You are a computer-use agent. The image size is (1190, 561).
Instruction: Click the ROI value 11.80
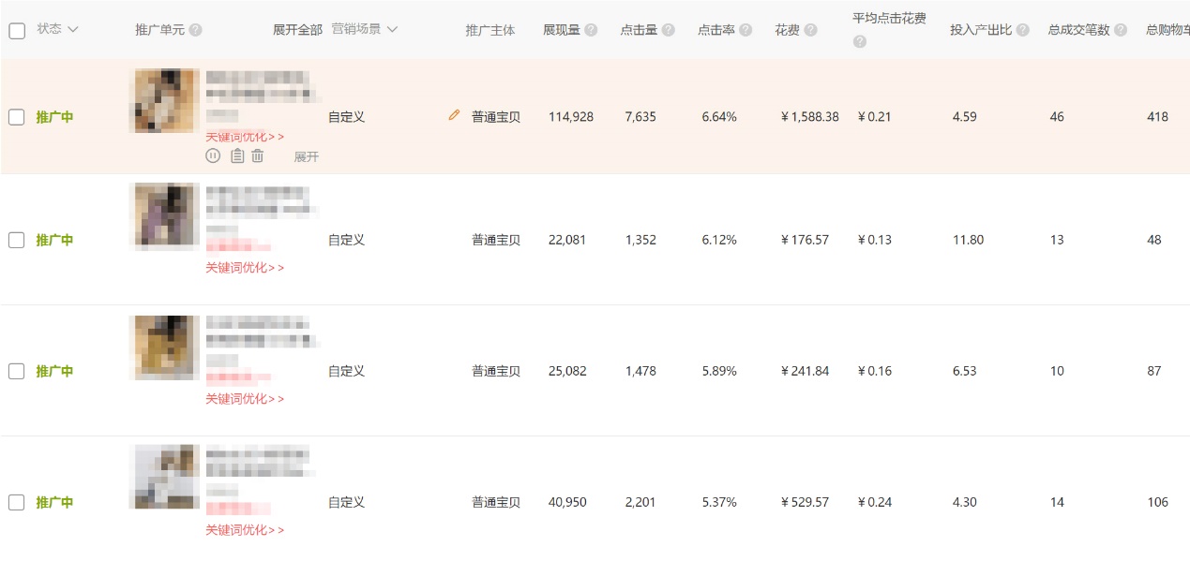click(x=968, y=240)
